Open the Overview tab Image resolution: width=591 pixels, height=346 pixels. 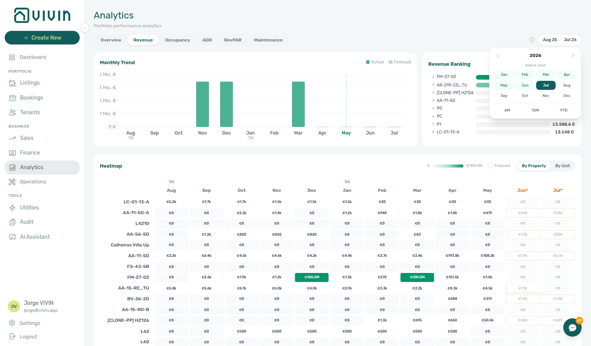coord(111,40)
